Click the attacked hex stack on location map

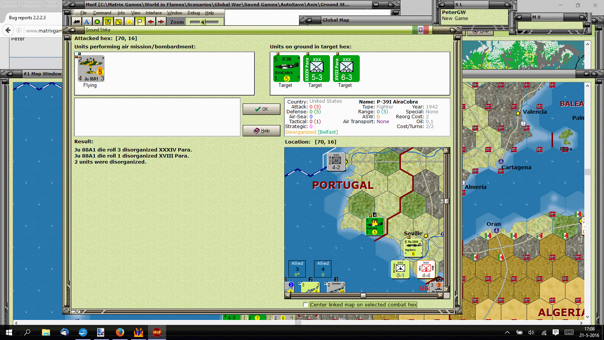[375, 226]
